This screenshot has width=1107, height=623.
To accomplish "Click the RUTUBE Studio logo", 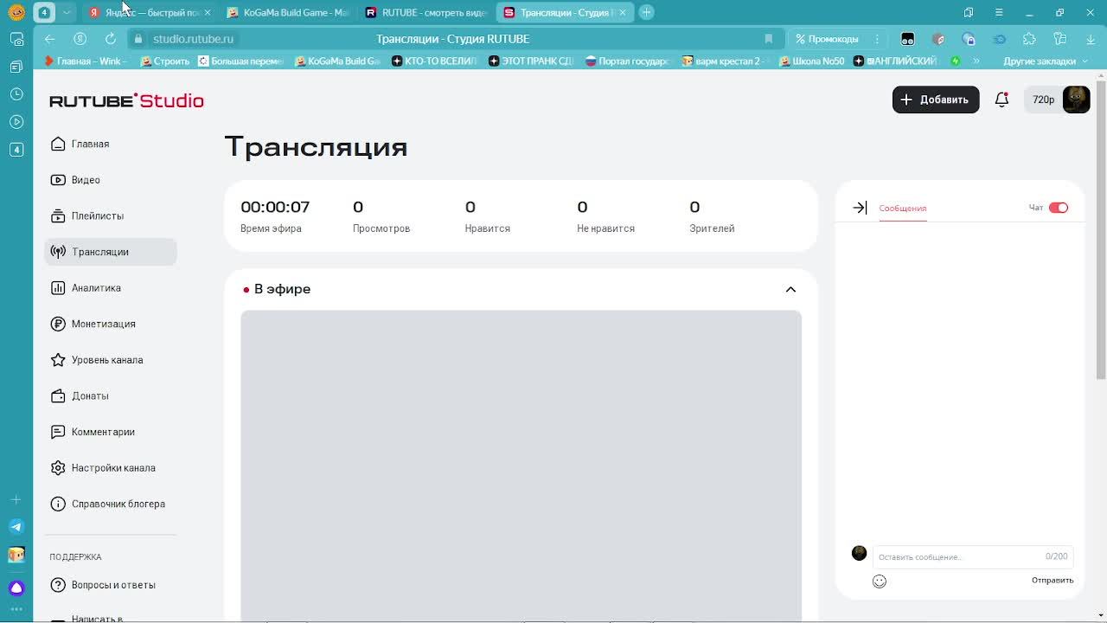I will [126, 100].
